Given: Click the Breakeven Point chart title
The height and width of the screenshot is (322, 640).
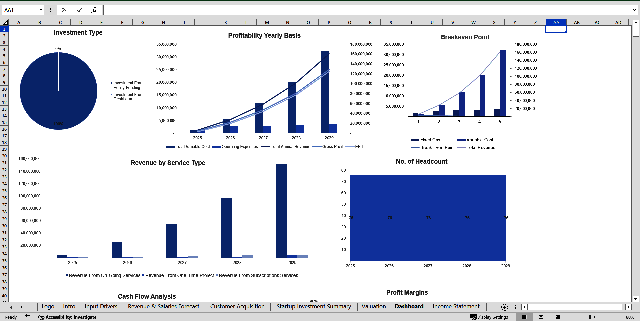Looking at the screenshot, I should (465, 37).
